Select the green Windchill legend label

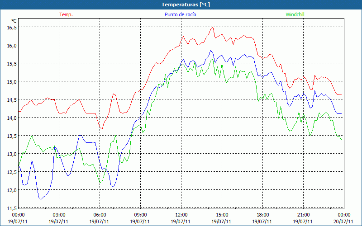point(295,14)
